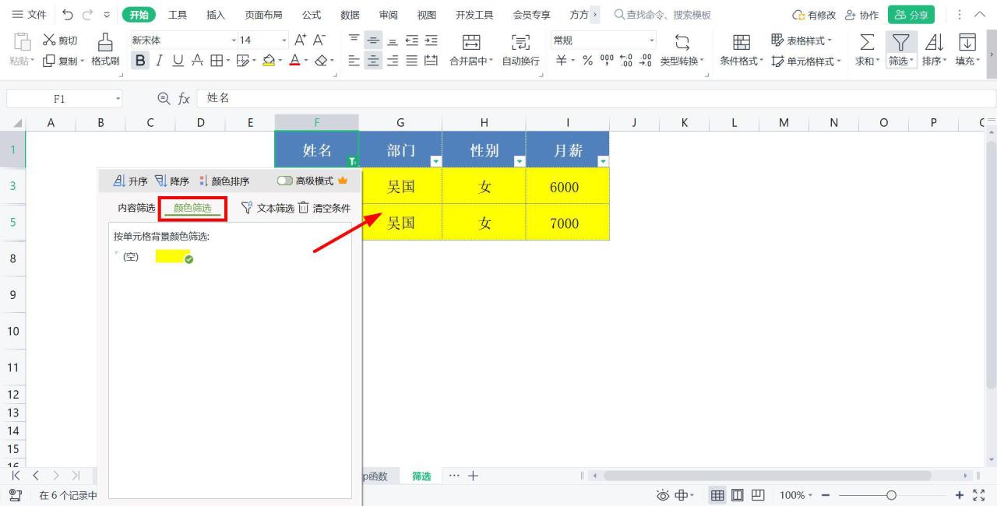
Task: Open filter dropdown on 部门 column header
Action: tap(435, 161)
